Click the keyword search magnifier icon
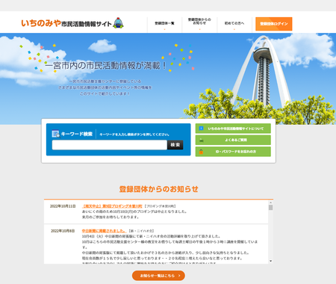This screenshot has width=336, height=284. tap(56, 134)
